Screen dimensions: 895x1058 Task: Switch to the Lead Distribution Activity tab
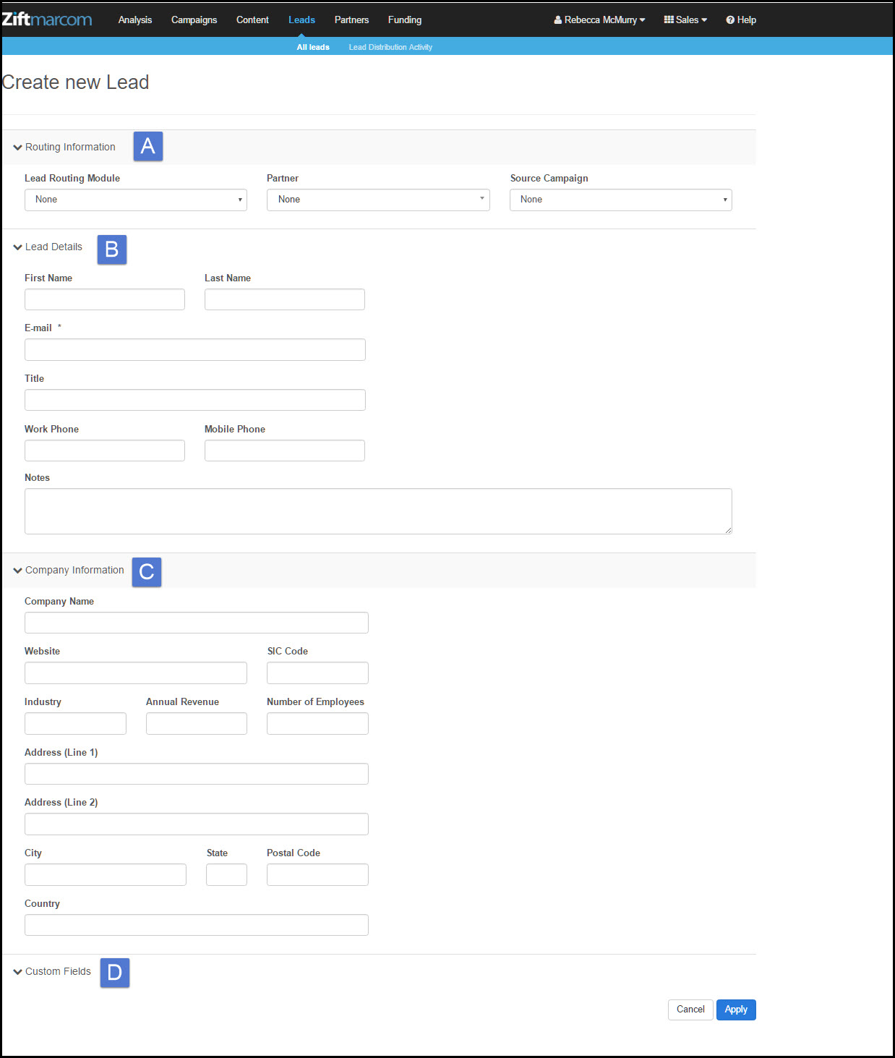coord(390,47)
